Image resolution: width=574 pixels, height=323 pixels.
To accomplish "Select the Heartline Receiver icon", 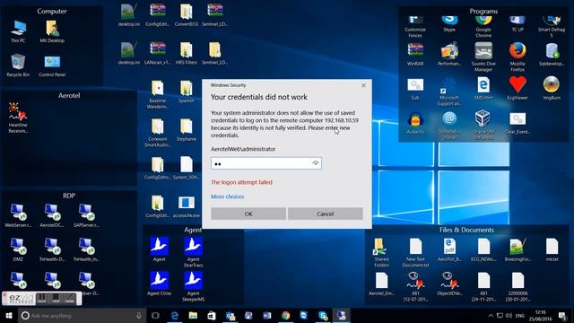I will 18,118.
